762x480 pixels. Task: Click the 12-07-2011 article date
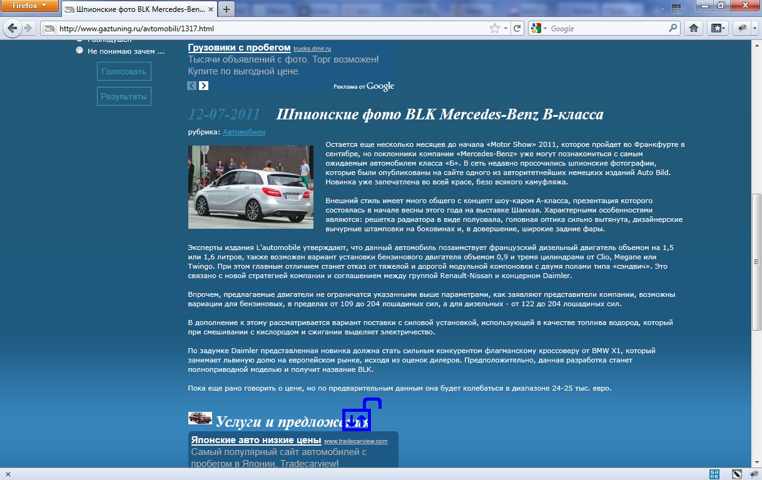click(x=224, y=114)
